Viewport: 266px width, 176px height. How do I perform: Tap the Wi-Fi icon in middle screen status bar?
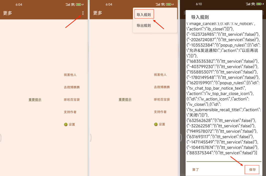[x=163, y=4]
